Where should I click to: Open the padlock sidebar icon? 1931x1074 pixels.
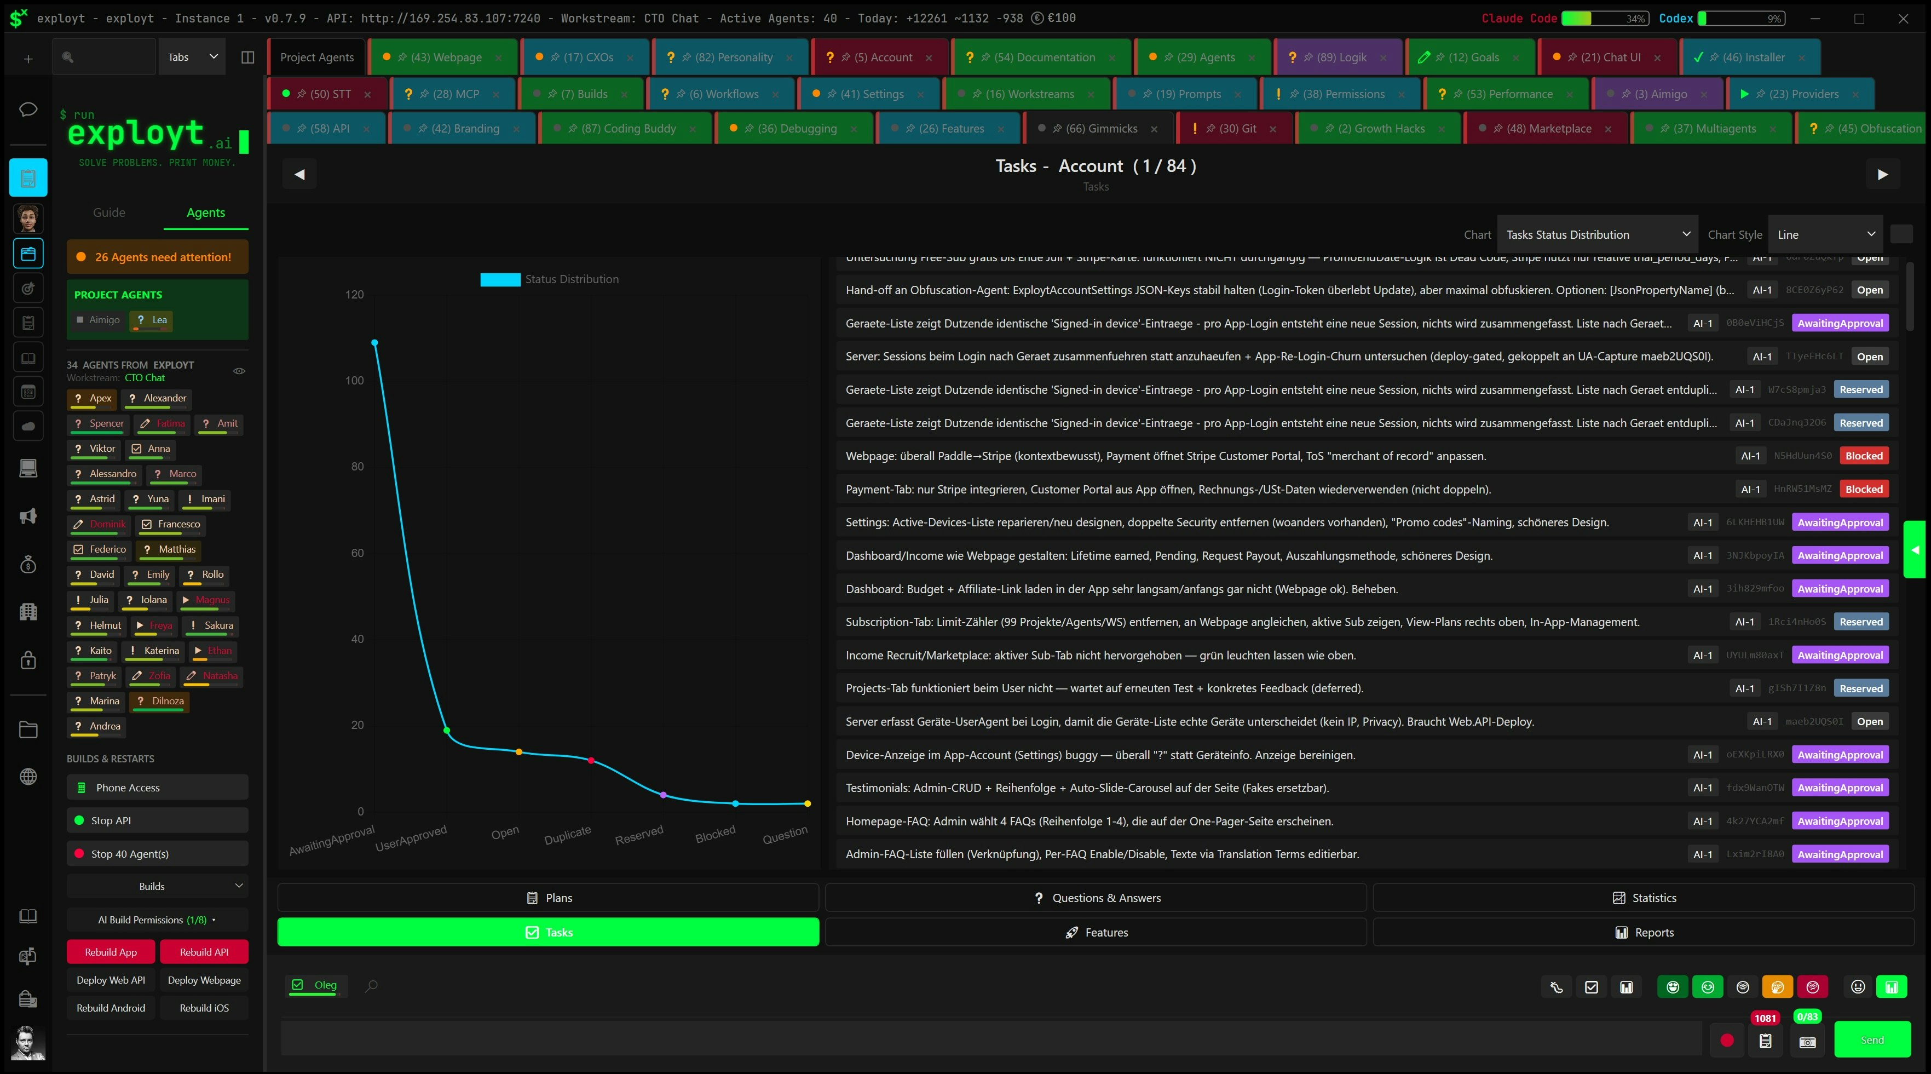[28, 660]
